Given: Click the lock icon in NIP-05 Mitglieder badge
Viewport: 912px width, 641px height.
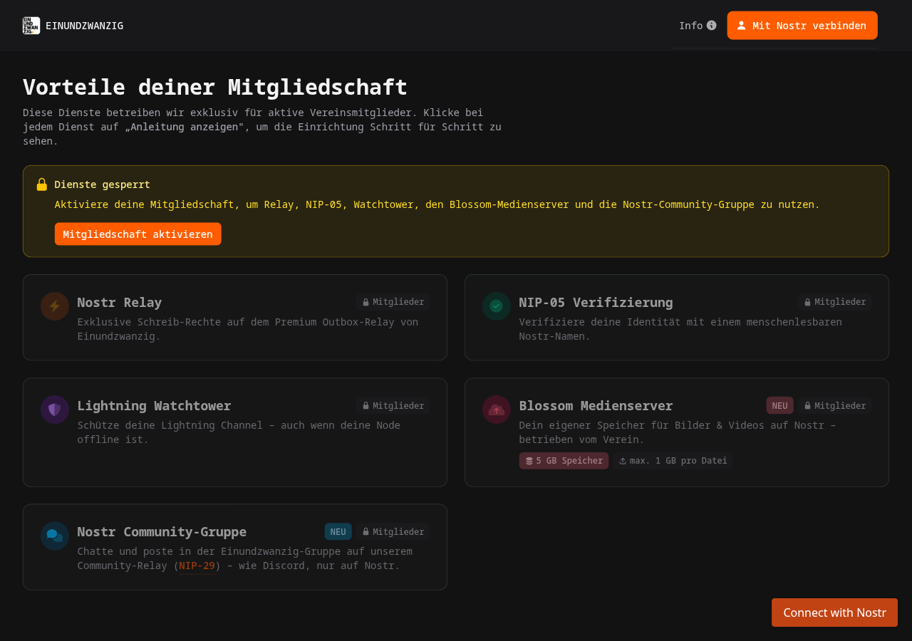Looking at the screenshot, I should (x=808, y=302).
